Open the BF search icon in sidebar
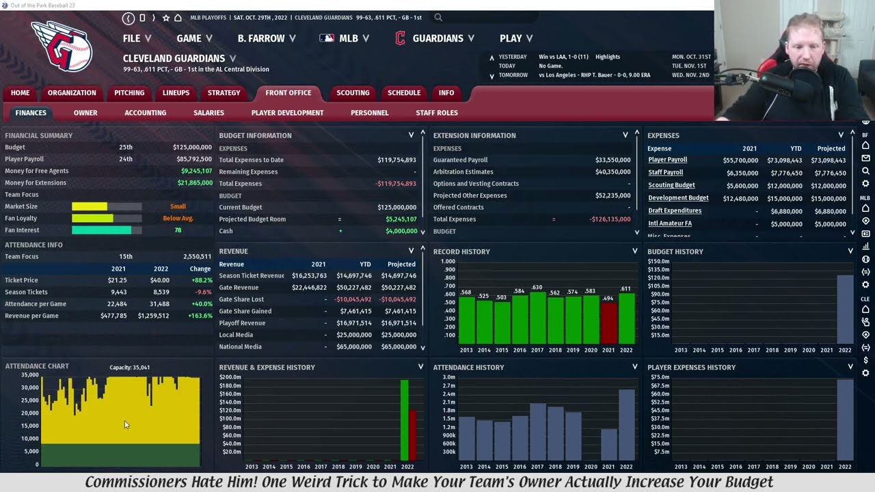Viewport: 875px width, 492px height. click(865, 171)
